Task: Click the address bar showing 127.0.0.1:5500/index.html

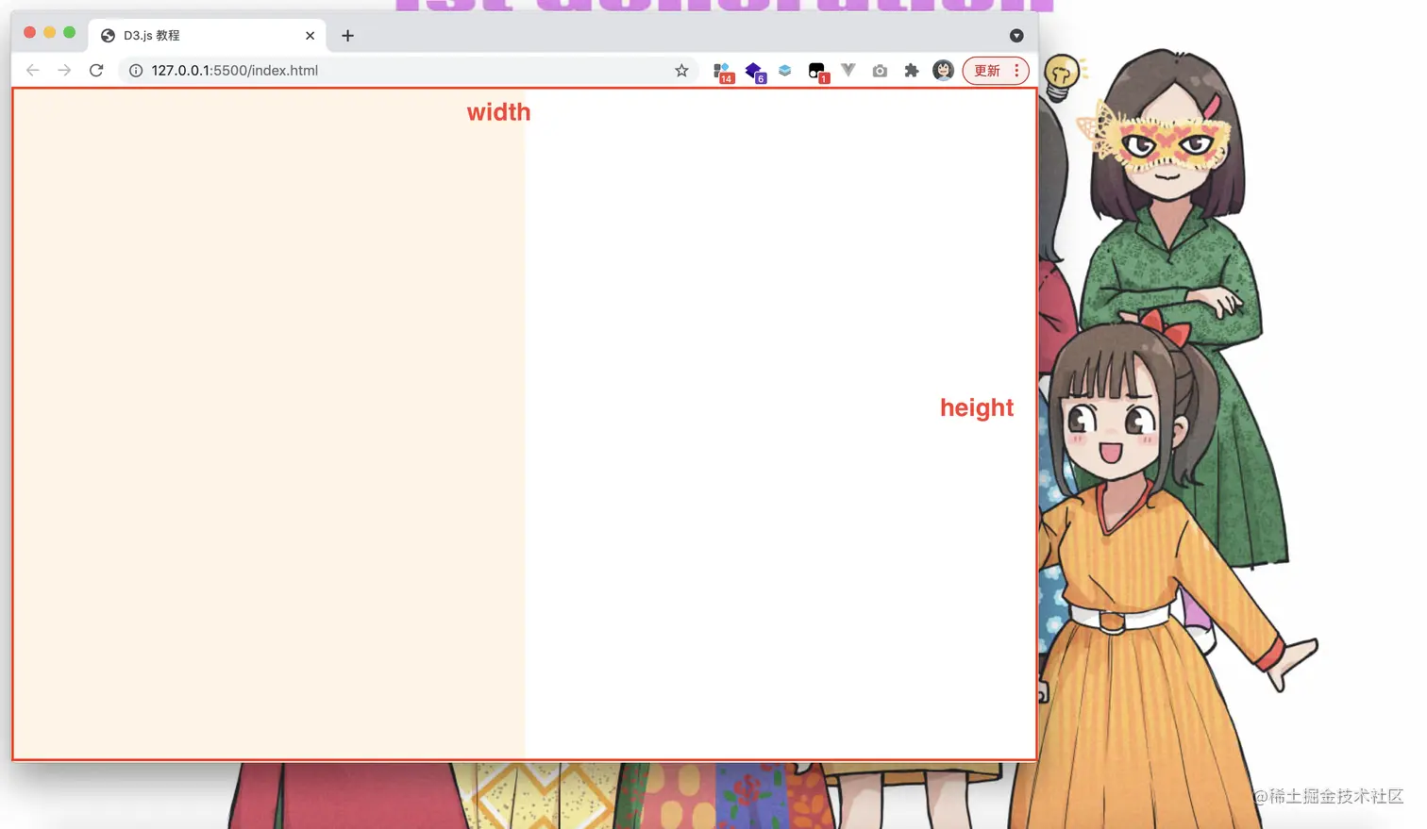Action: point(409,71)
